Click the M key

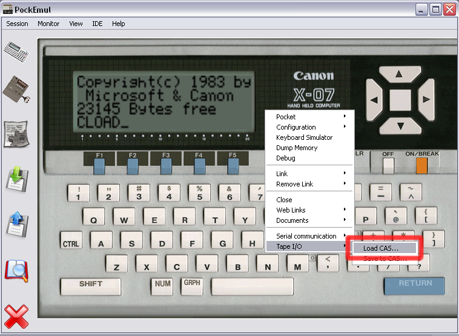coord(297,263)
